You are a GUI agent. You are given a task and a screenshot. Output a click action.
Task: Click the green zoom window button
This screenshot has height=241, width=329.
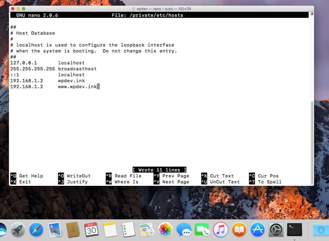23,9
